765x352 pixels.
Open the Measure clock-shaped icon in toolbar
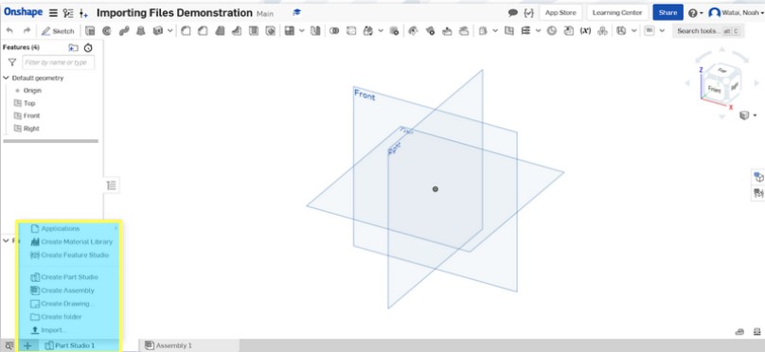point(552,30)
